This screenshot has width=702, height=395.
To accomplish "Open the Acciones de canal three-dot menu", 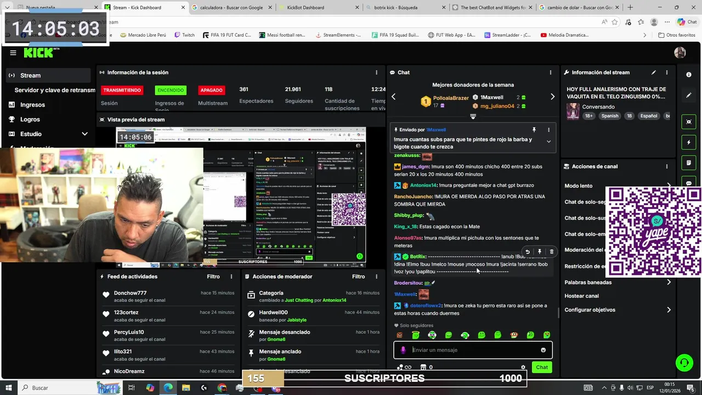I will click(x=667, y=166).
